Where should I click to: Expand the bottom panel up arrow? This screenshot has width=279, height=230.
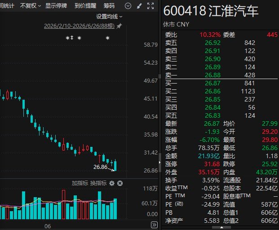pos(221,227)
